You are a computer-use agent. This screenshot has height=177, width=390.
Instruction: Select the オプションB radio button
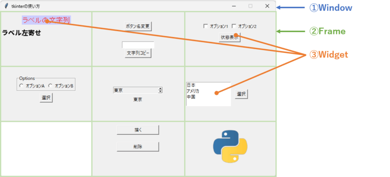[51, 86]
